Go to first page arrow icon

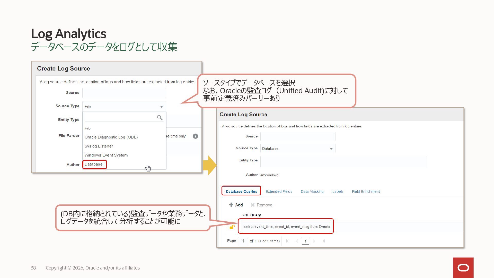pos(287,241)
